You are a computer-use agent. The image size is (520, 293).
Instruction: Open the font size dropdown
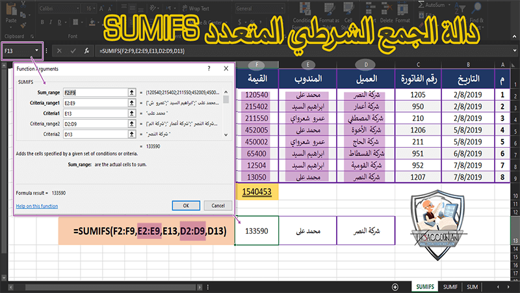pos(94,8)
